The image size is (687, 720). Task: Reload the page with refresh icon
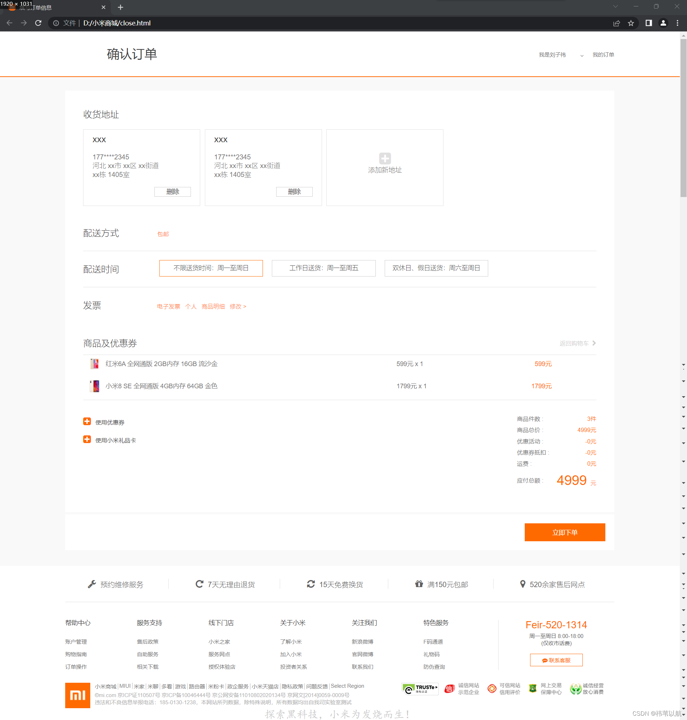38,23
